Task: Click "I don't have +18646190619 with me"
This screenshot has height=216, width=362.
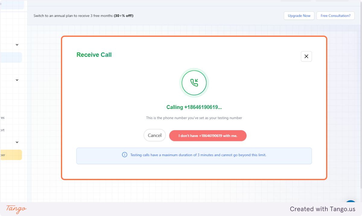Action: pos(208,136)
